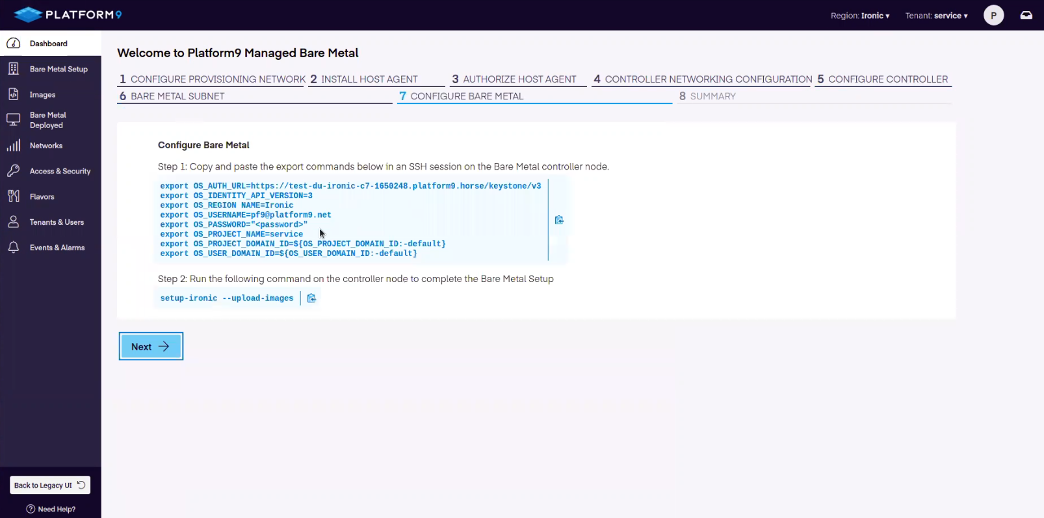This screenshot has height=518, width=1044.
Task: Click the Bare Metal Deployed monitor icon
Action: [13, 120]
